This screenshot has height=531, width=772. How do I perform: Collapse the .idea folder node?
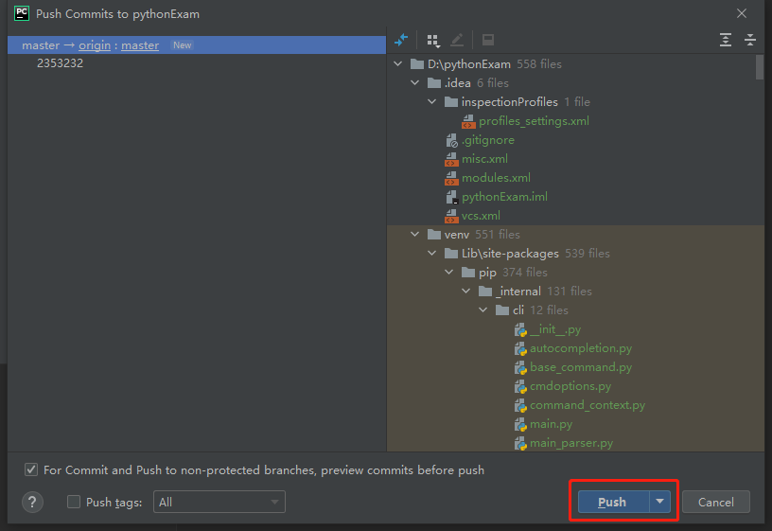tap(415, 82)
